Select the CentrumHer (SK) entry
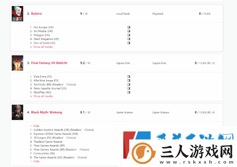This screenshot has height=167, width=237. tap(44, 153)
